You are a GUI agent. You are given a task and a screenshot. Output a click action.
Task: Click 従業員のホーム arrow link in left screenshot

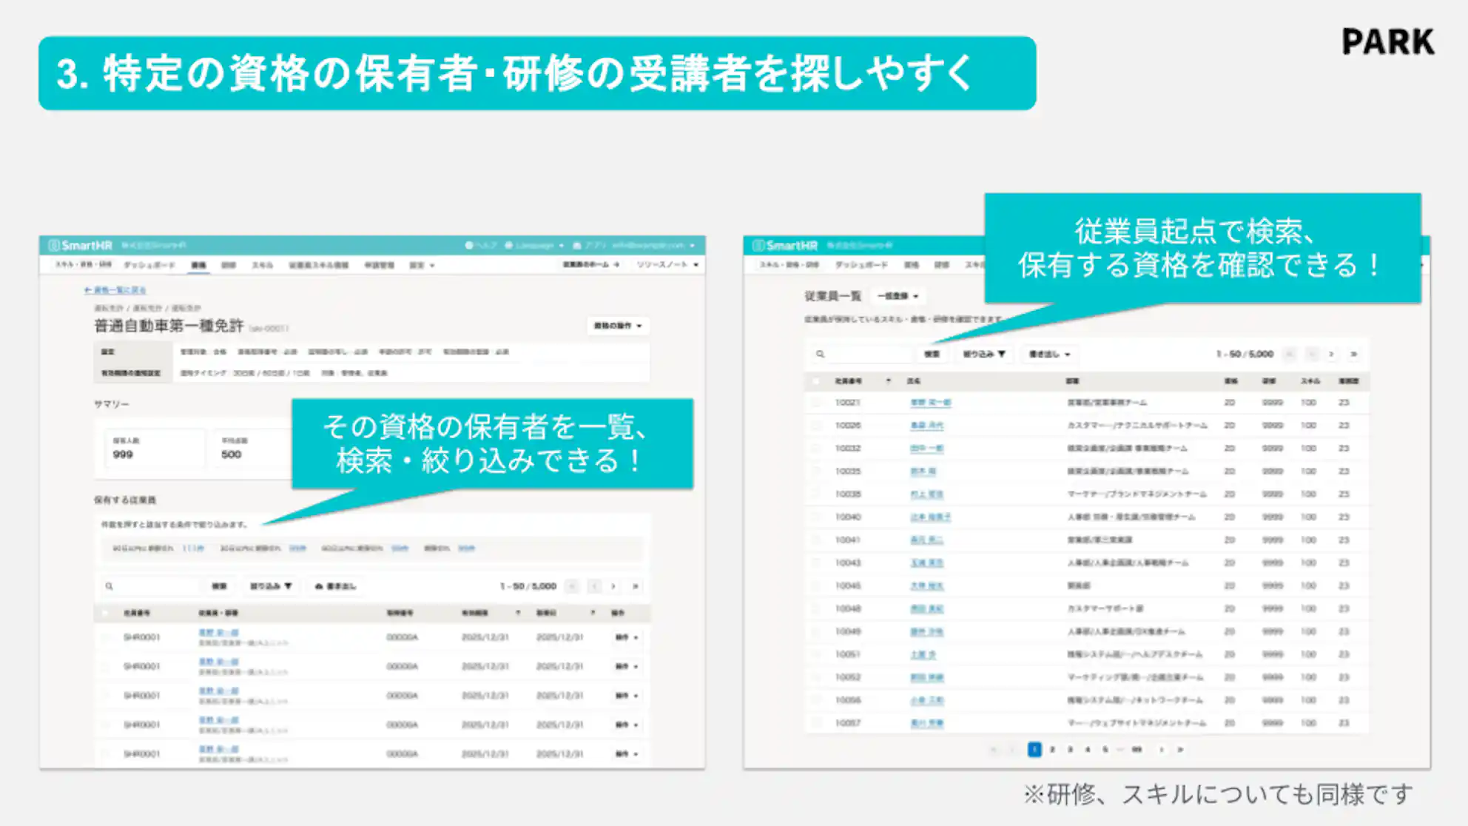(x=590, y=264)
